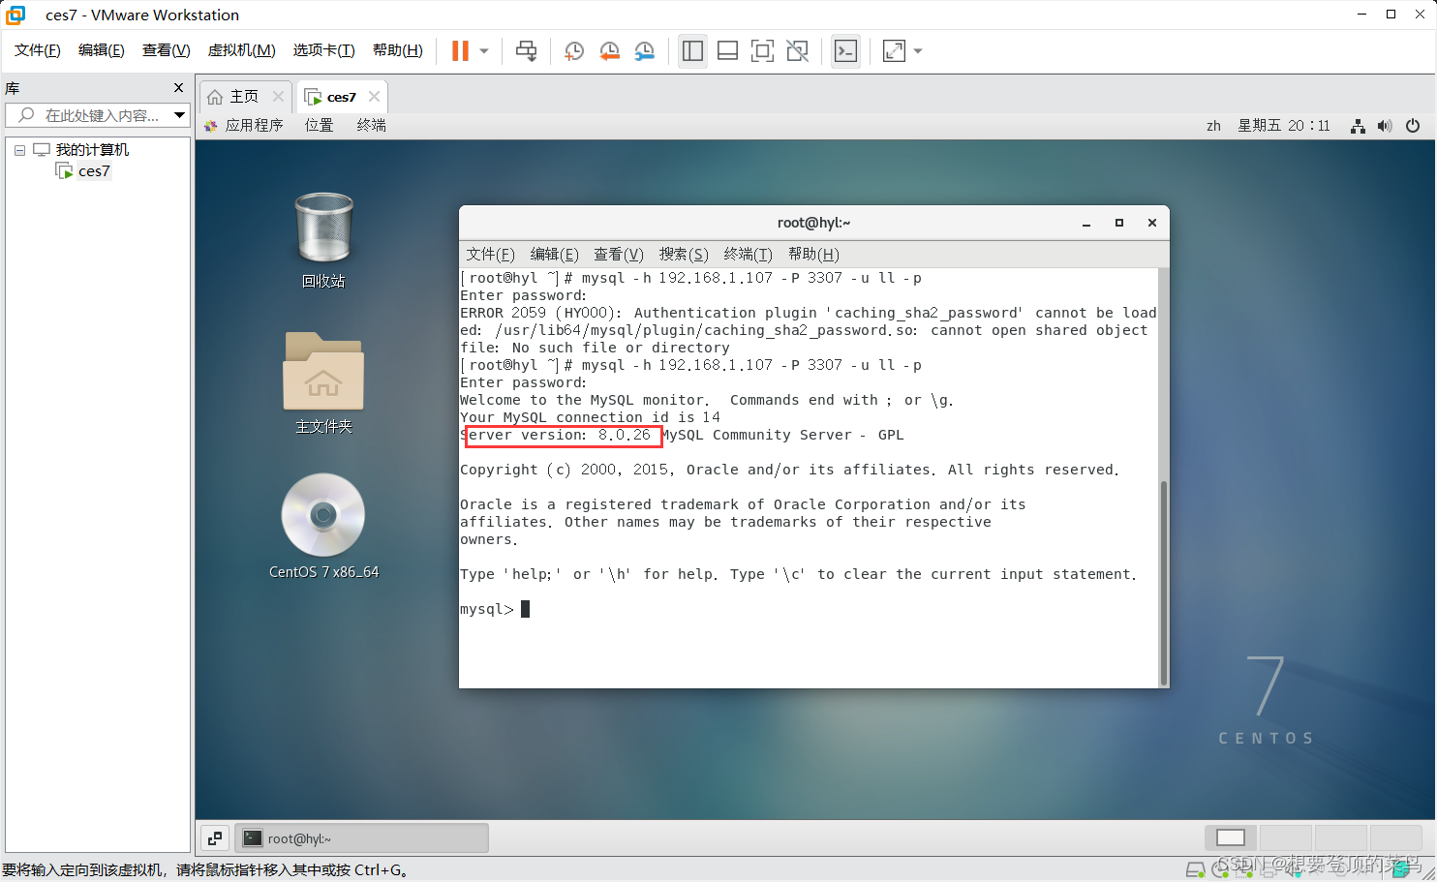Screen dimensions: 1437x882
Task: Open VMware 选项卡(T) menu
Action: click(323, 50)
